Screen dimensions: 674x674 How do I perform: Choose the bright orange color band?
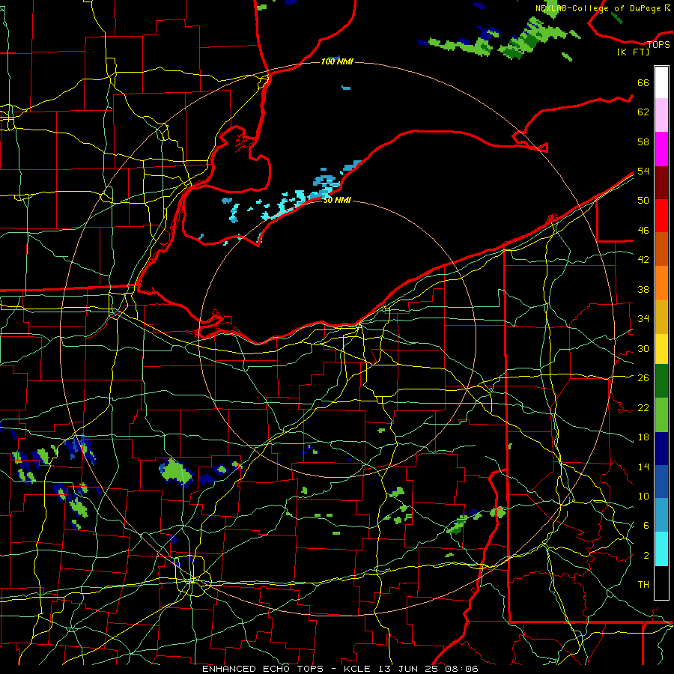coord(661,283)
